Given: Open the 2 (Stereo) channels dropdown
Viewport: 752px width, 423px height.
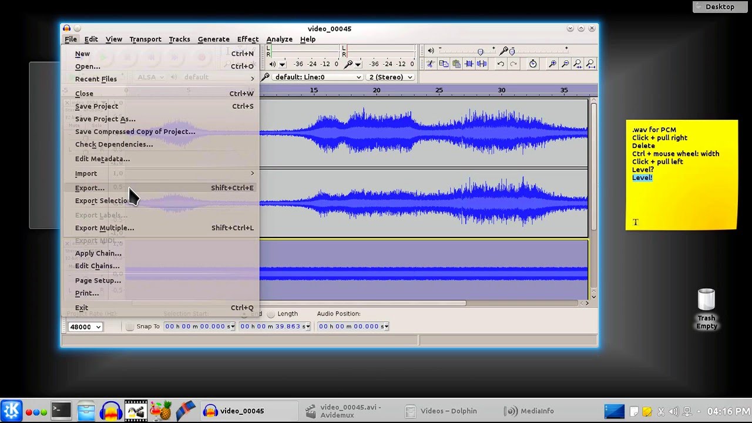Looking at the screenshot, I should [x=390, y=77].
